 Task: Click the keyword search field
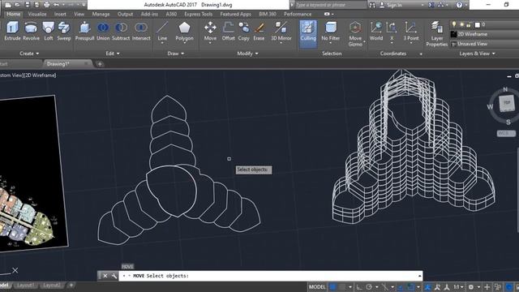pyautogui.click(x=330, y=5)
